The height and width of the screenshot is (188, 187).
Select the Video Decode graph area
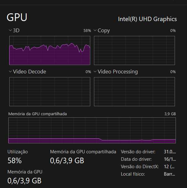point(50,91)
